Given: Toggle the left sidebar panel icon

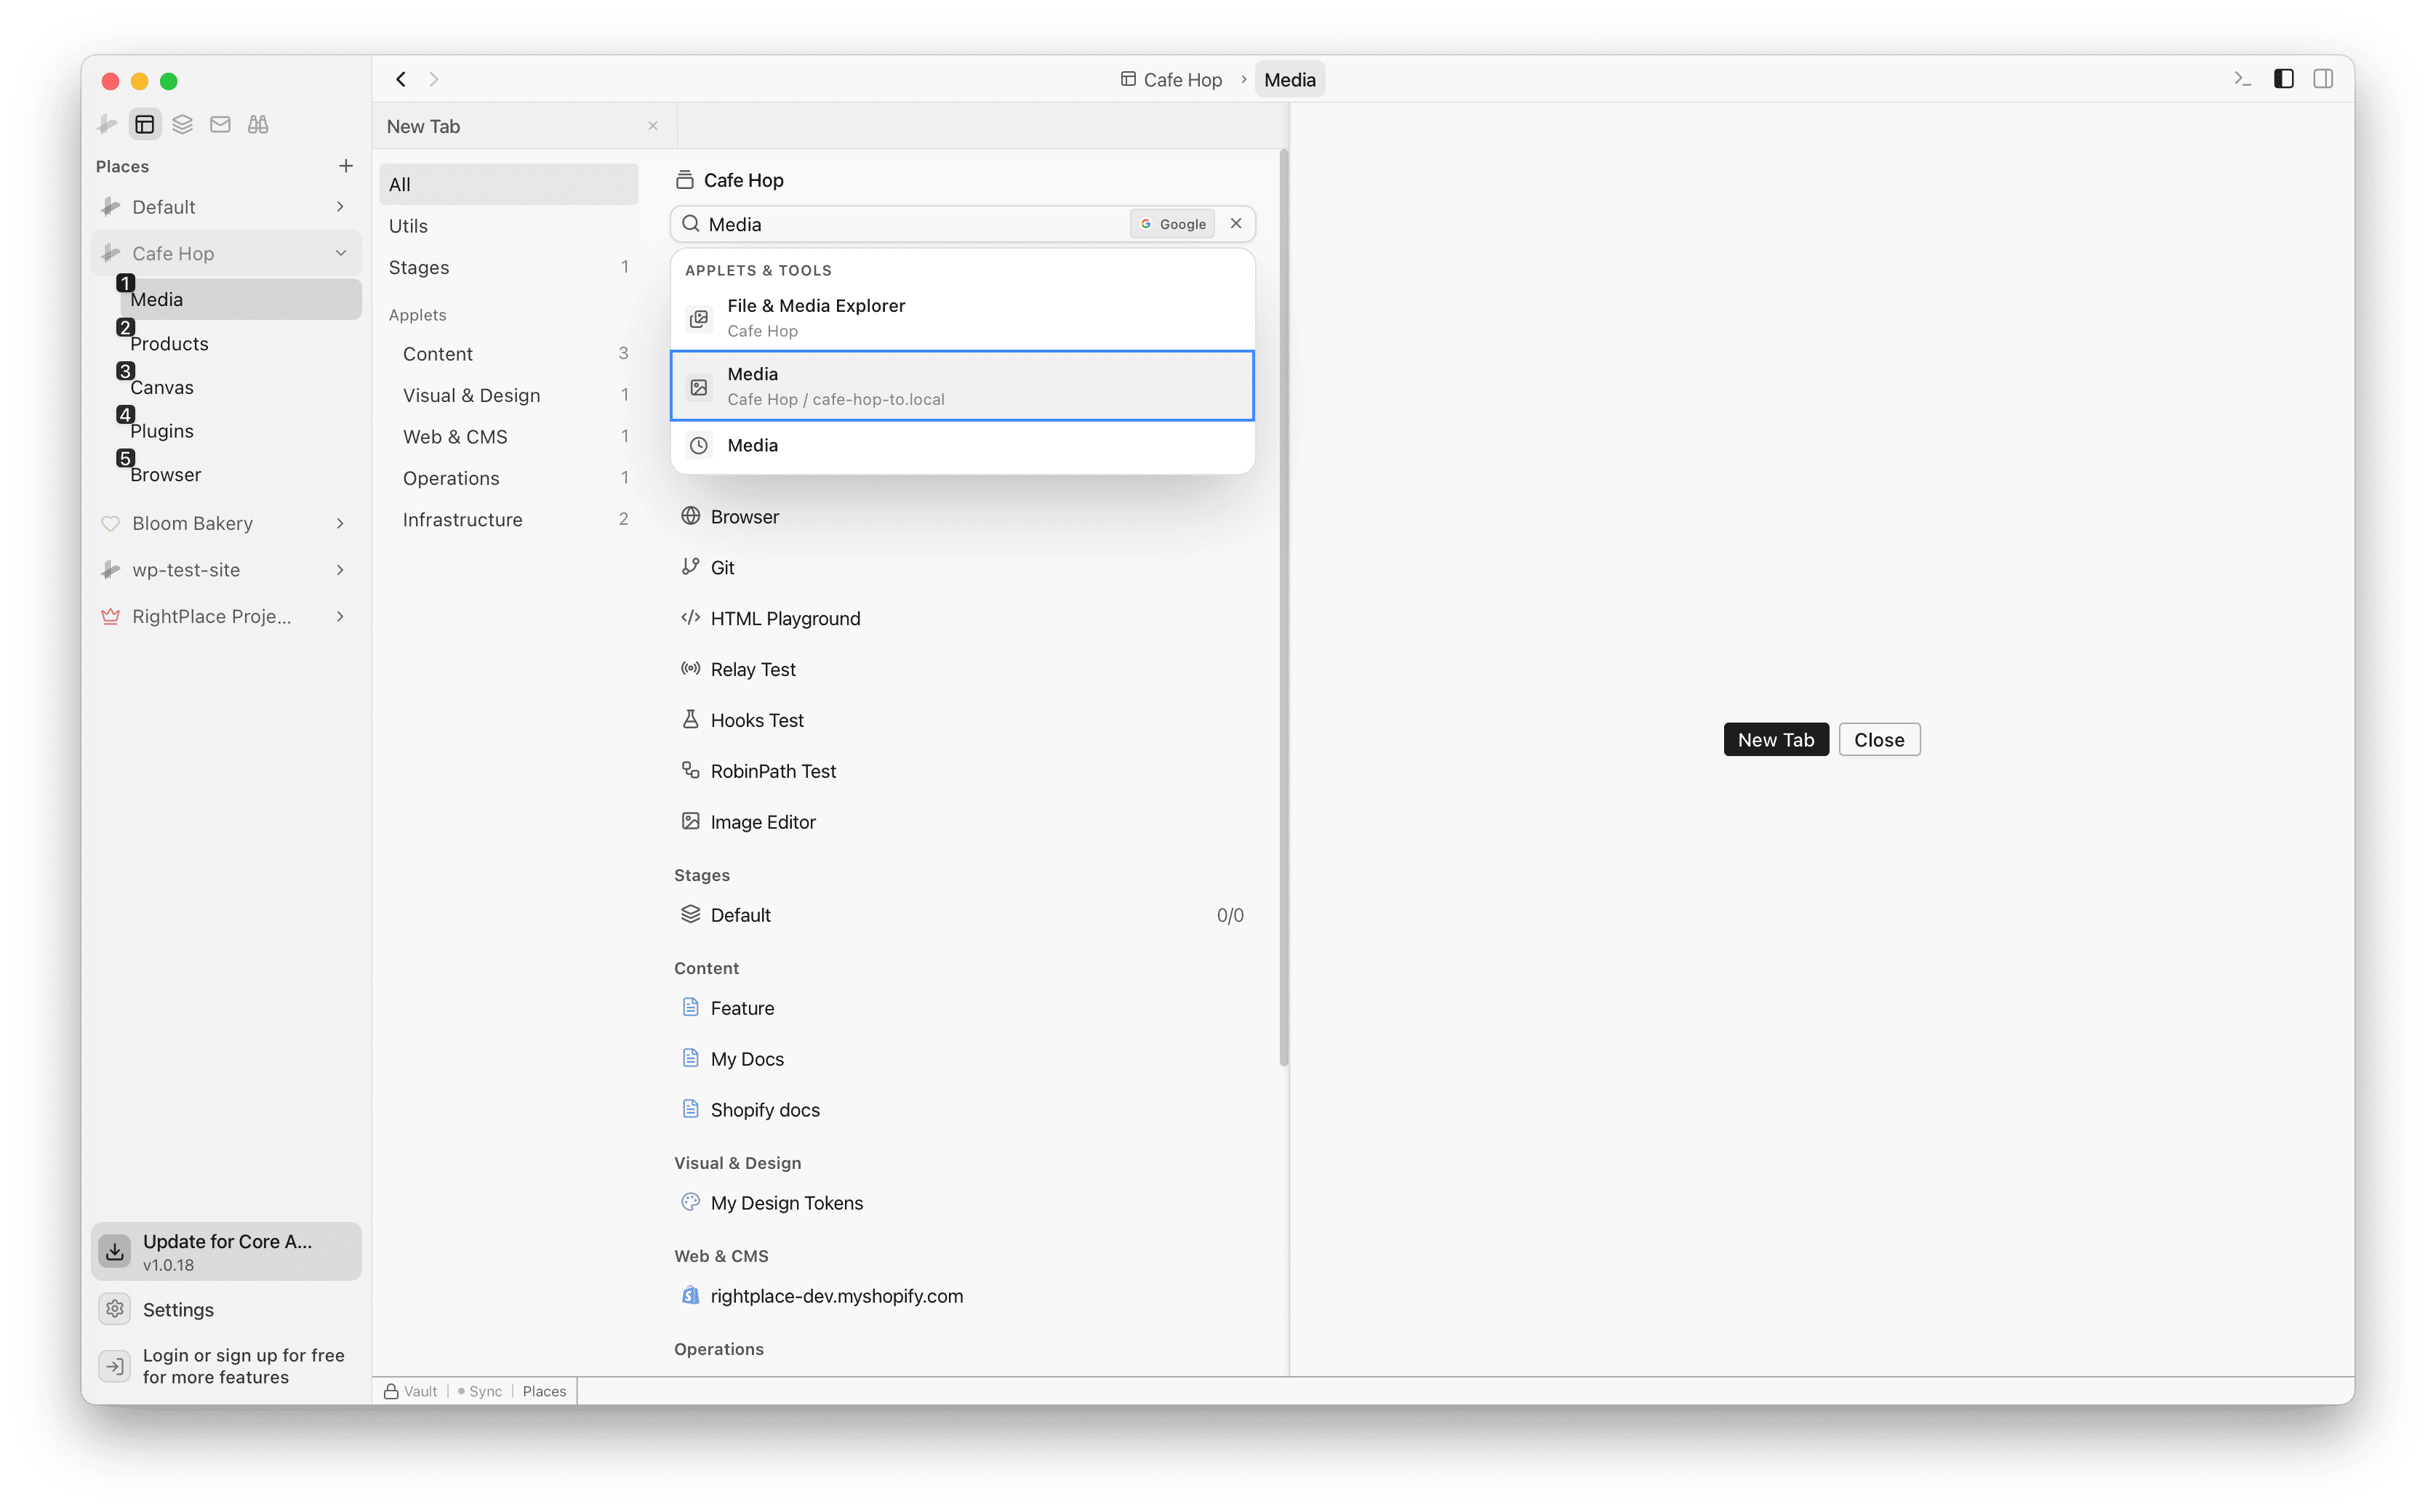Looking at the screenshot, I should [2283, 79].
